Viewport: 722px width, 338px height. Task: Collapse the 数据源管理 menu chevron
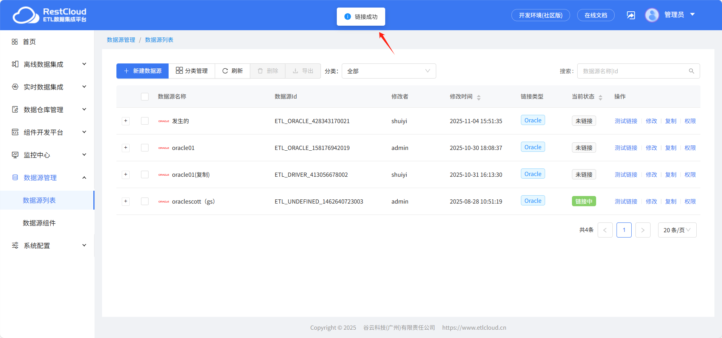(84, 177)
